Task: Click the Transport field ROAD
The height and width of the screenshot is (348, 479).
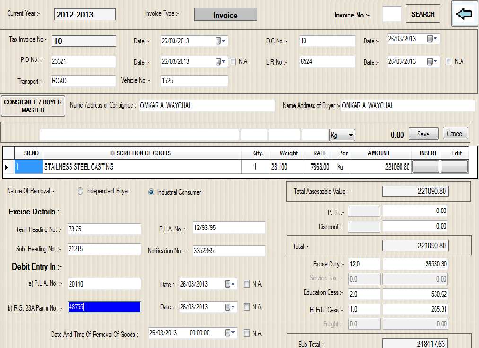Action: coord(83,81)
